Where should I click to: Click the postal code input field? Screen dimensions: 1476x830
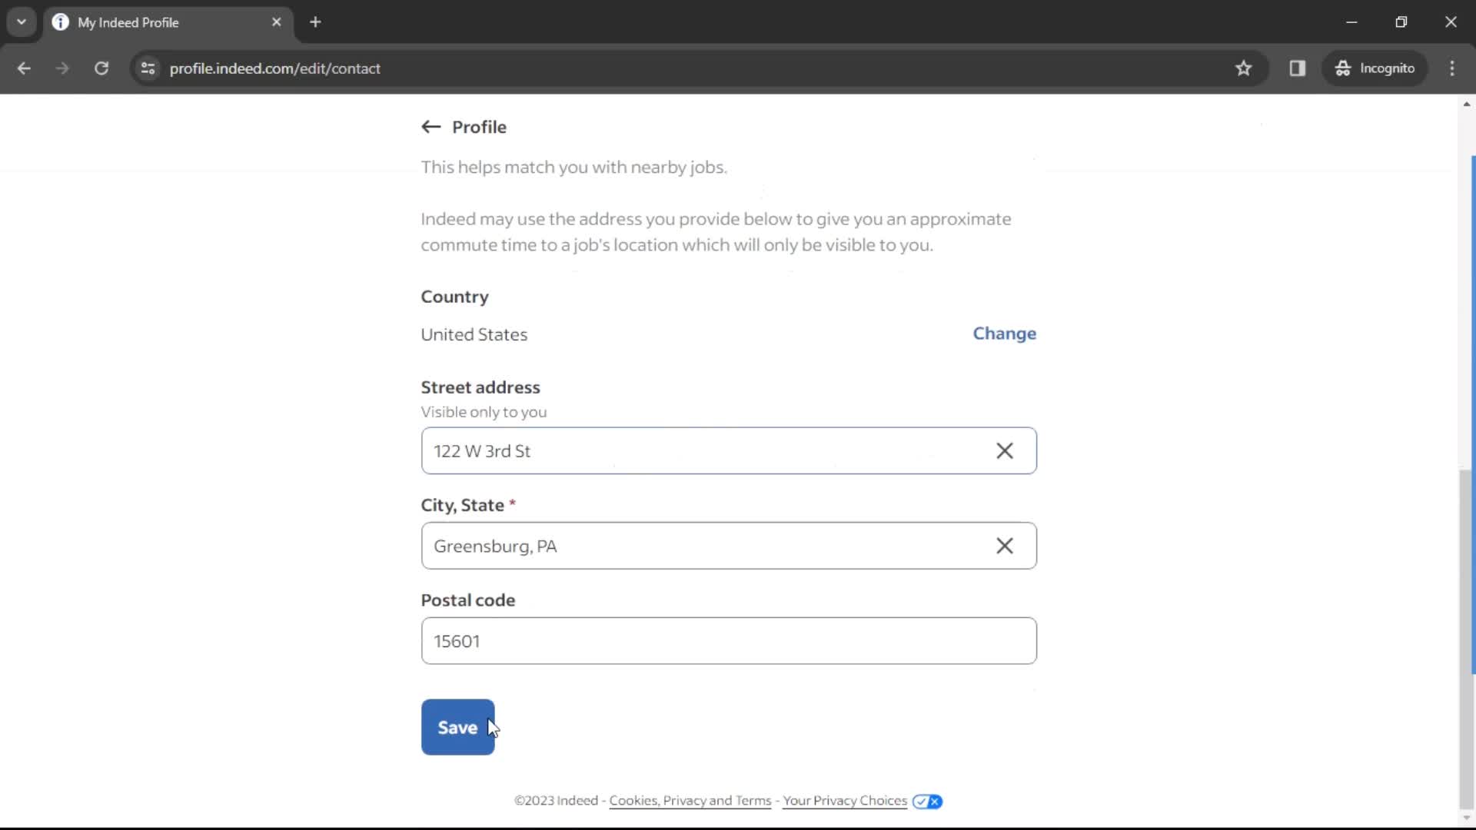pos(728,640)
